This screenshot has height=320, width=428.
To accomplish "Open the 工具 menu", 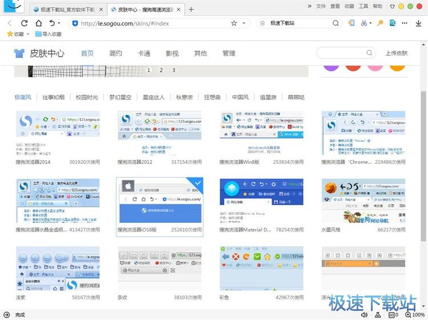I will (364, 6).
